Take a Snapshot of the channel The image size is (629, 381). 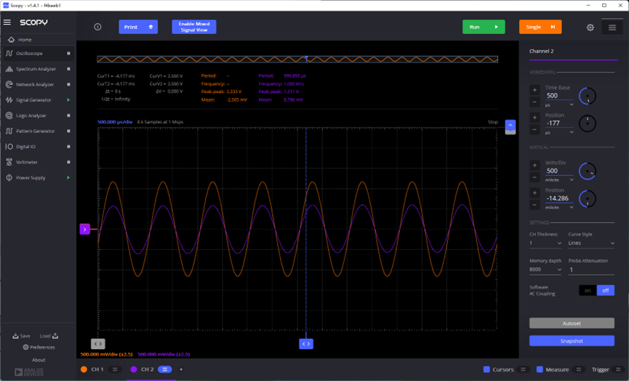(x=572, y=341)
